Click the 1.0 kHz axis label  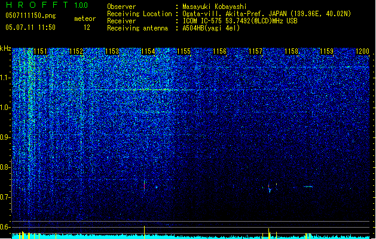(x=5, y=108)
